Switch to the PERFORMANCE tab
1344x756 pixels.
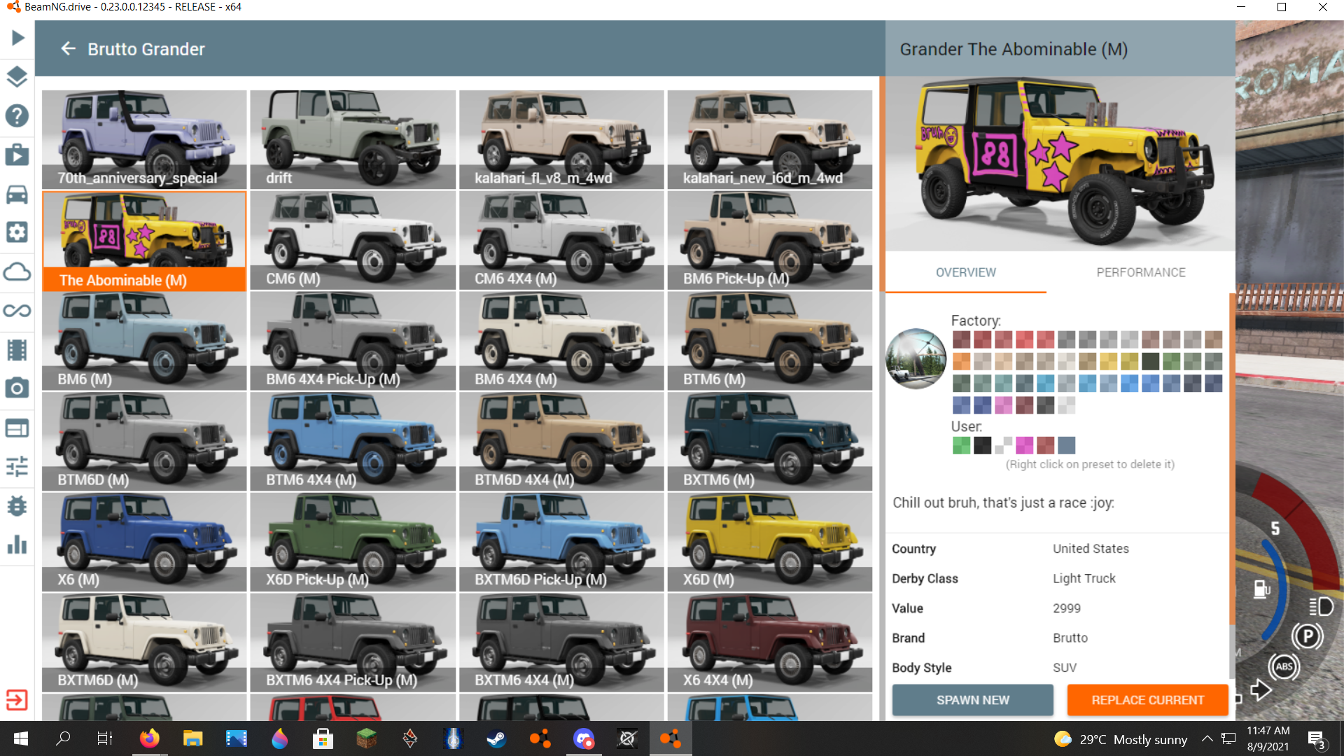[1141, 272]
